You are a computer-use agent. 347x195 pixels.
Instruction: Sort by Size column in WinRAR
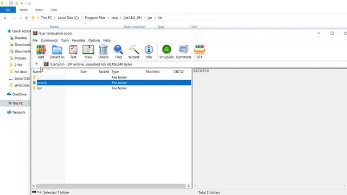pyautogui.click(x=83, y=71)
